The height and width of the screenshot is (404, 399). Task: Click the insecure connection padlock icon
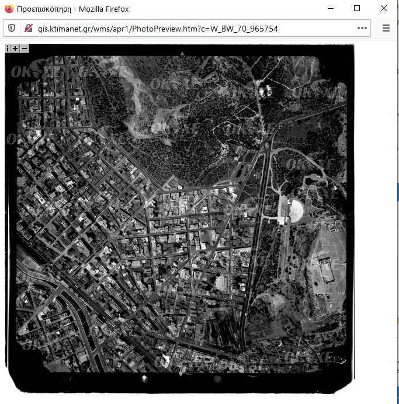27,28
